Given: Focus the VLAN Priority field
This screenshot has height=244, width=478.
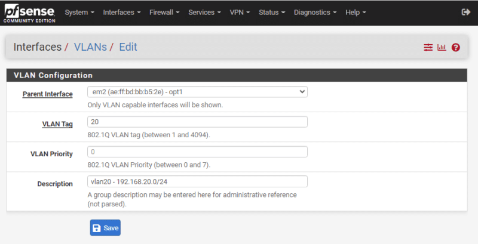Looking at the screenshot, I should (x=197, y=152).
